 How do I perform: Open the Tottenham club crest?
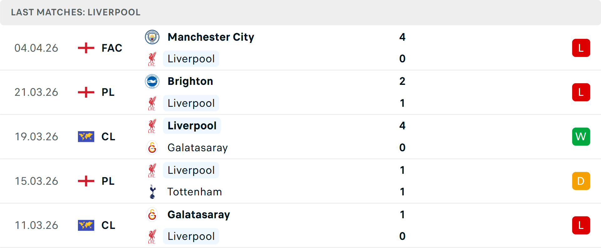152,192
